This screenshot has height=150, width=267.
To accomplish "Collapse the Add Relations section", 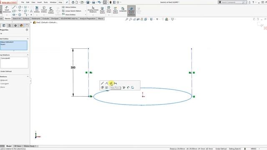I will click(28, 77).
